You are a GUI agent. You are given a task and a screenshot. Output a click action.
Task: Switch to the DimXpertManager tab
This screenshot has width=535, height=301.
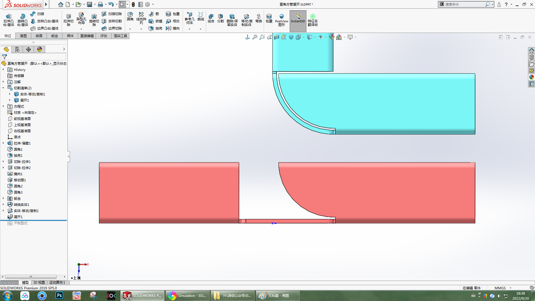click(28, 49)
